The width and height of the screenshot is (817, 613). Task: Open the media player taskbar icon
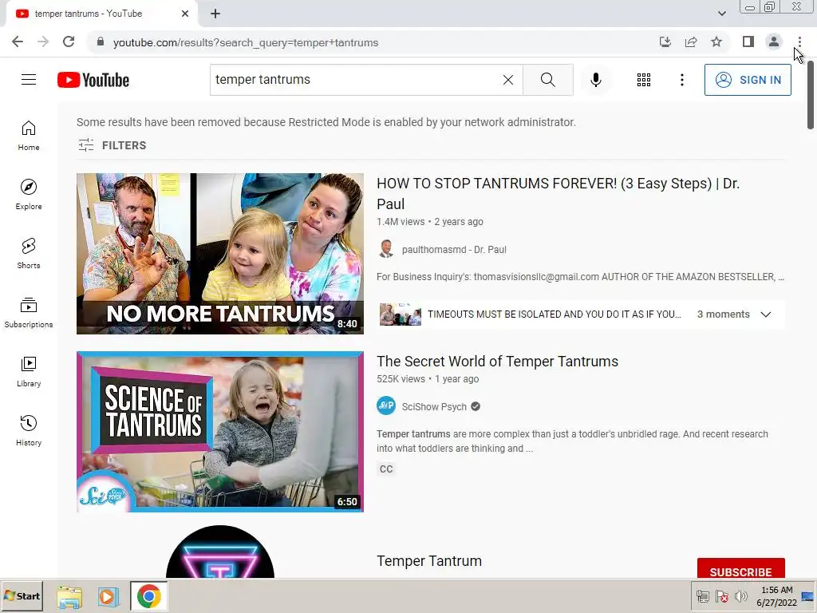[x=108, y=596]
